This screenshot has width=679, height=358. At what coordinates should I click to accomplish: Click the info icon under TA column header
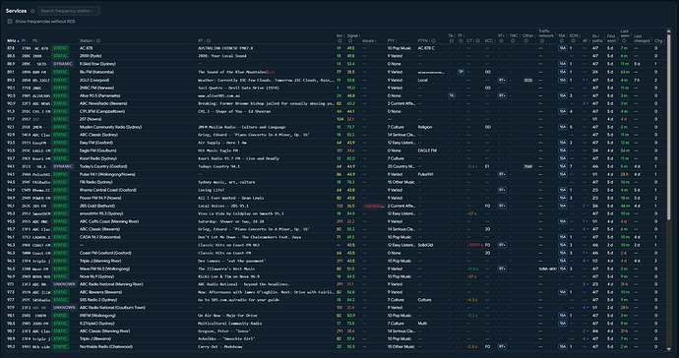pos(451,41)
